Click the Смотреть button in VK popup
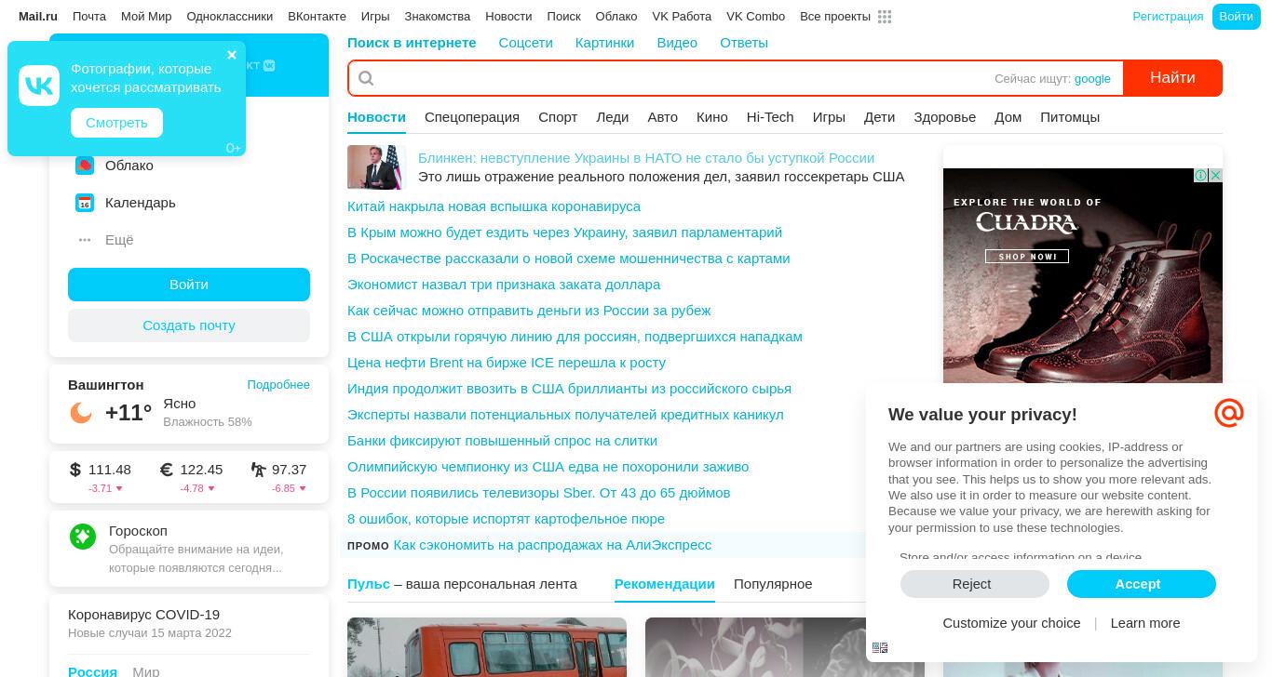Image resolution: width=1272 pixels, height=677 pixels. click(116, 123)
